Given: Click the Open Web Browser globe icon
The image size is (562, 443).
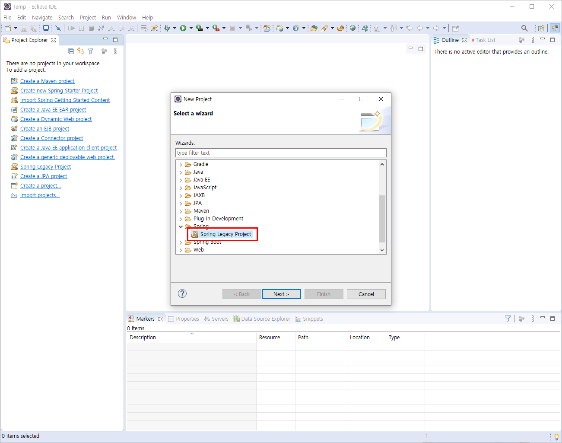Looking at the screenshot, I should click(x=353, y=28).
